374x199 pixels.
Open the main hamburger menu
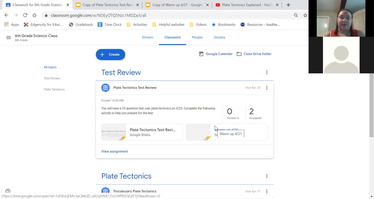9,38
